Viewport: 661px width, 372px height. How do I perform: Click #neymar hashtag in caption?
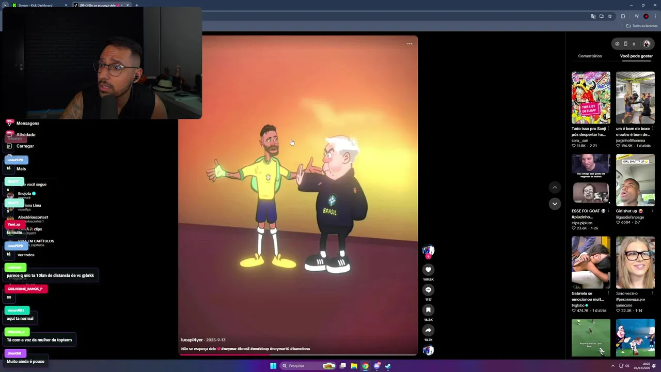click(229, 349)
